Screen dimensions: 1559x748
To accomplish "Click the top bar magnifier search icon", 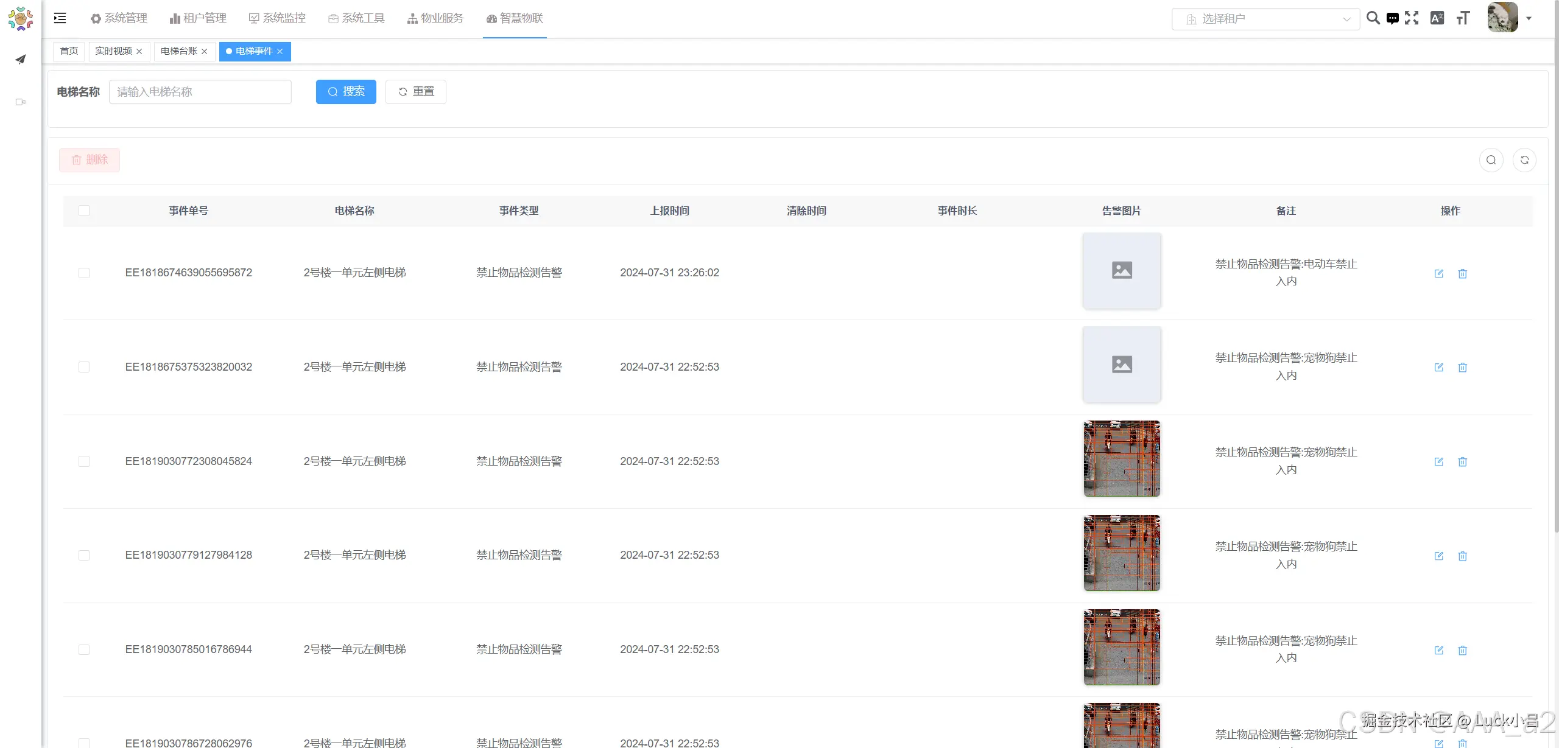I will click(1373, 18).
